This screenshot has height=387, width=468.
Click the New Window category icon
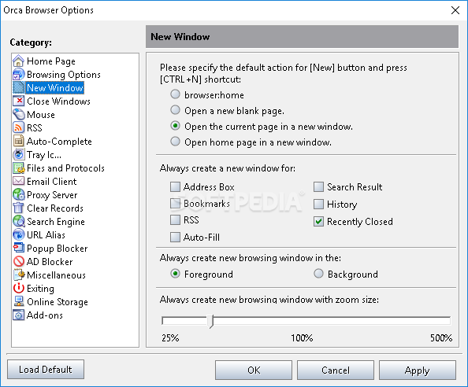(x=18, y=87)
